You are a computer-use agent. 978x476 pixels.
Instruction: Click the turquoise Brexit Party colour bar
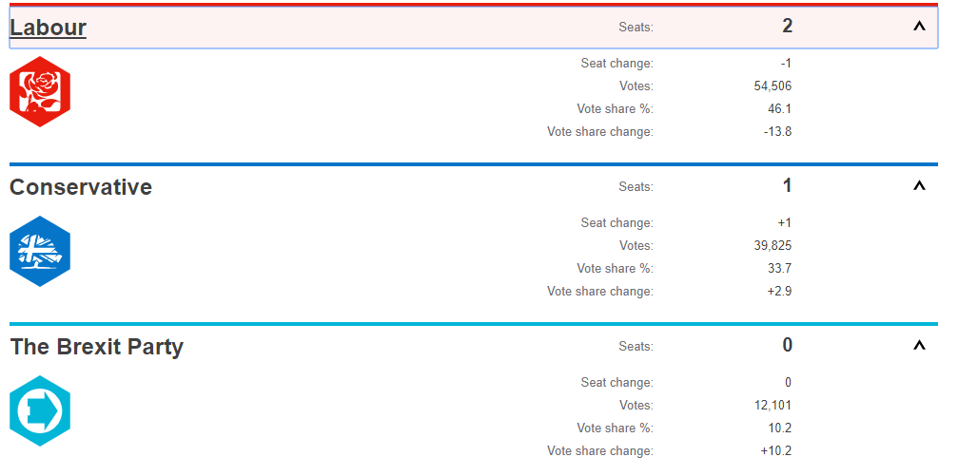coord(474,324)
